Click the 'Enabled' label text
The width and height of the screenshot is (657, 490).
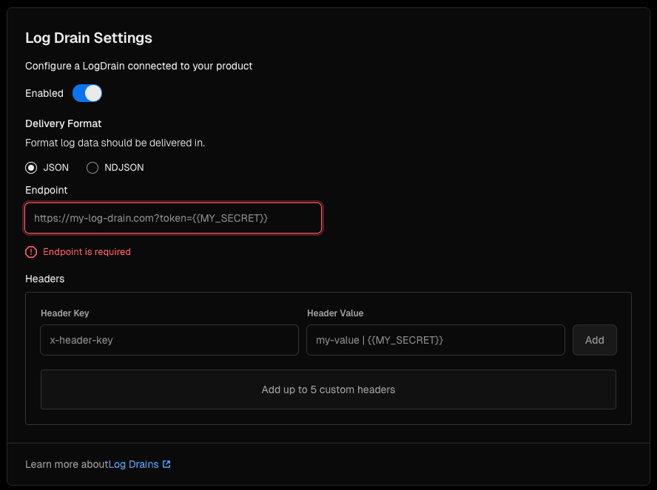point(44,94)
